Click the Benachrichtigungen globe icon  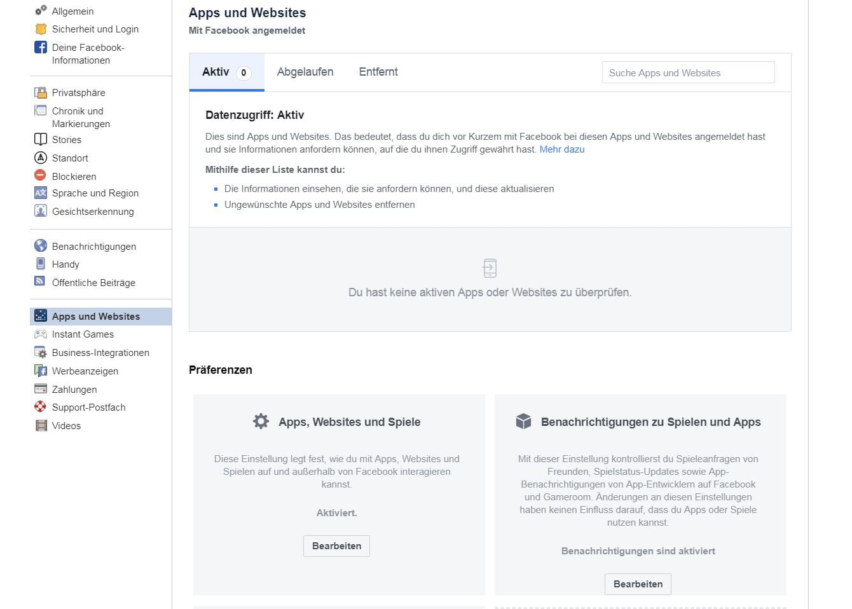point(41,245)
